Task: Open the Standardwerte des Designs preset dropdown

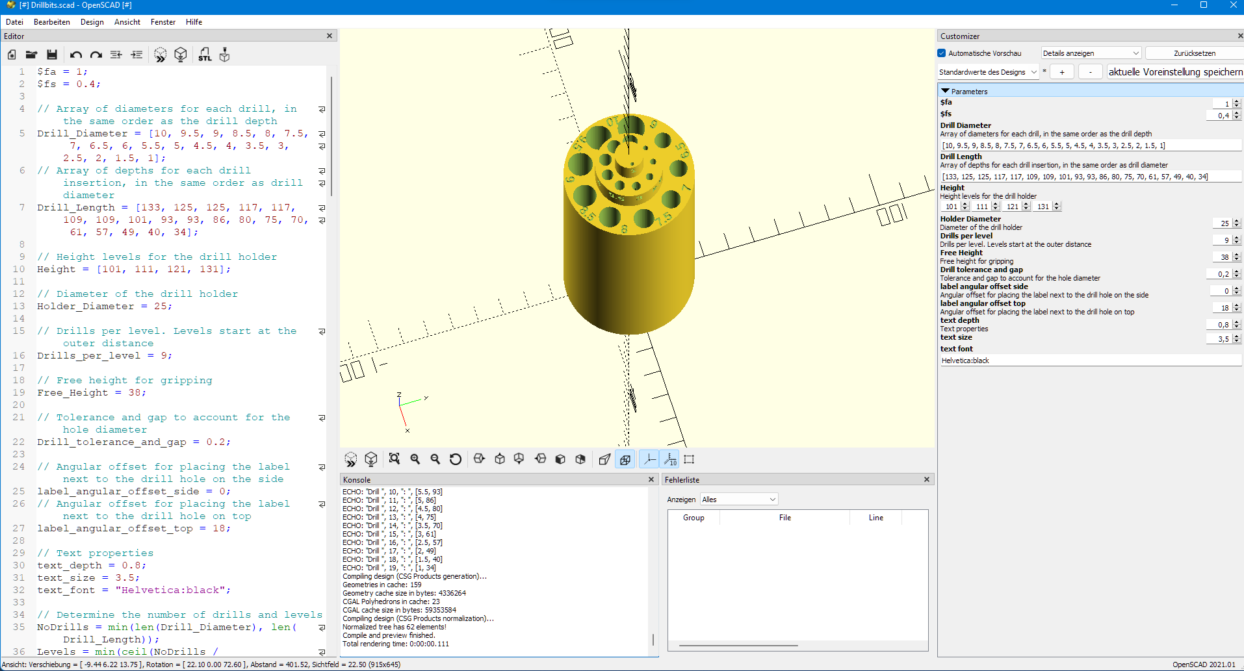Action: [988, 72]
